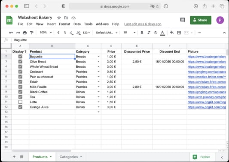
Task: Uncheck Display box for Whole Wheat Bread
Action: [20, 66]
